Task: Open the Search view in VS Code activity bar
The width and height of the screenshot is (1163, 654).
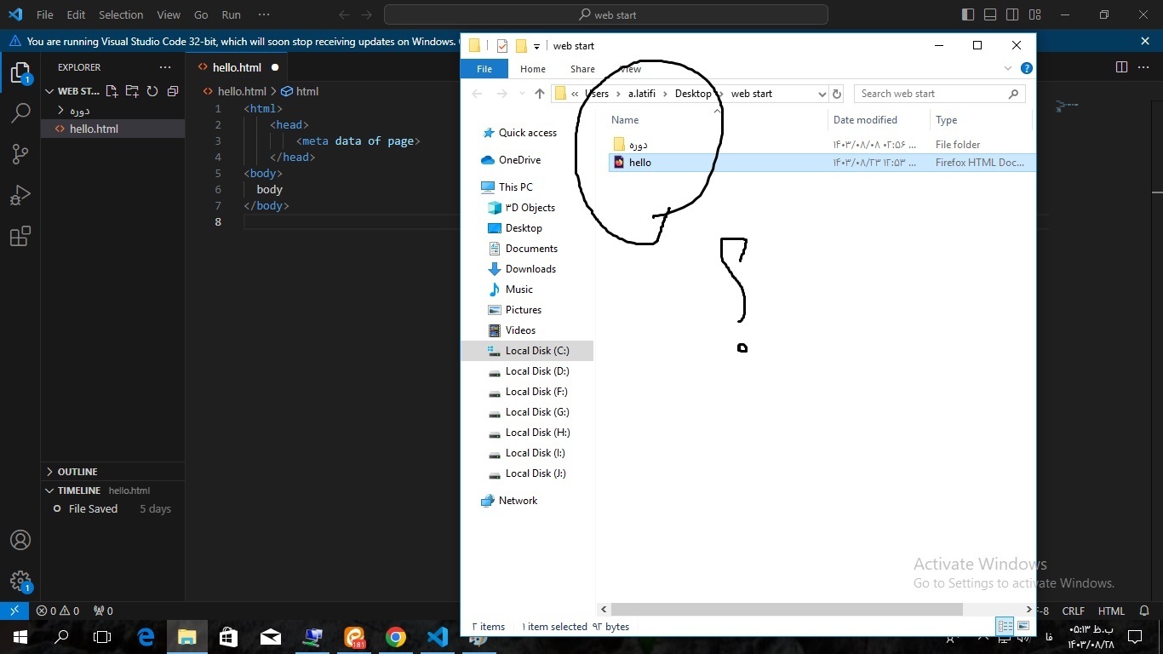Action: [20, 112]
